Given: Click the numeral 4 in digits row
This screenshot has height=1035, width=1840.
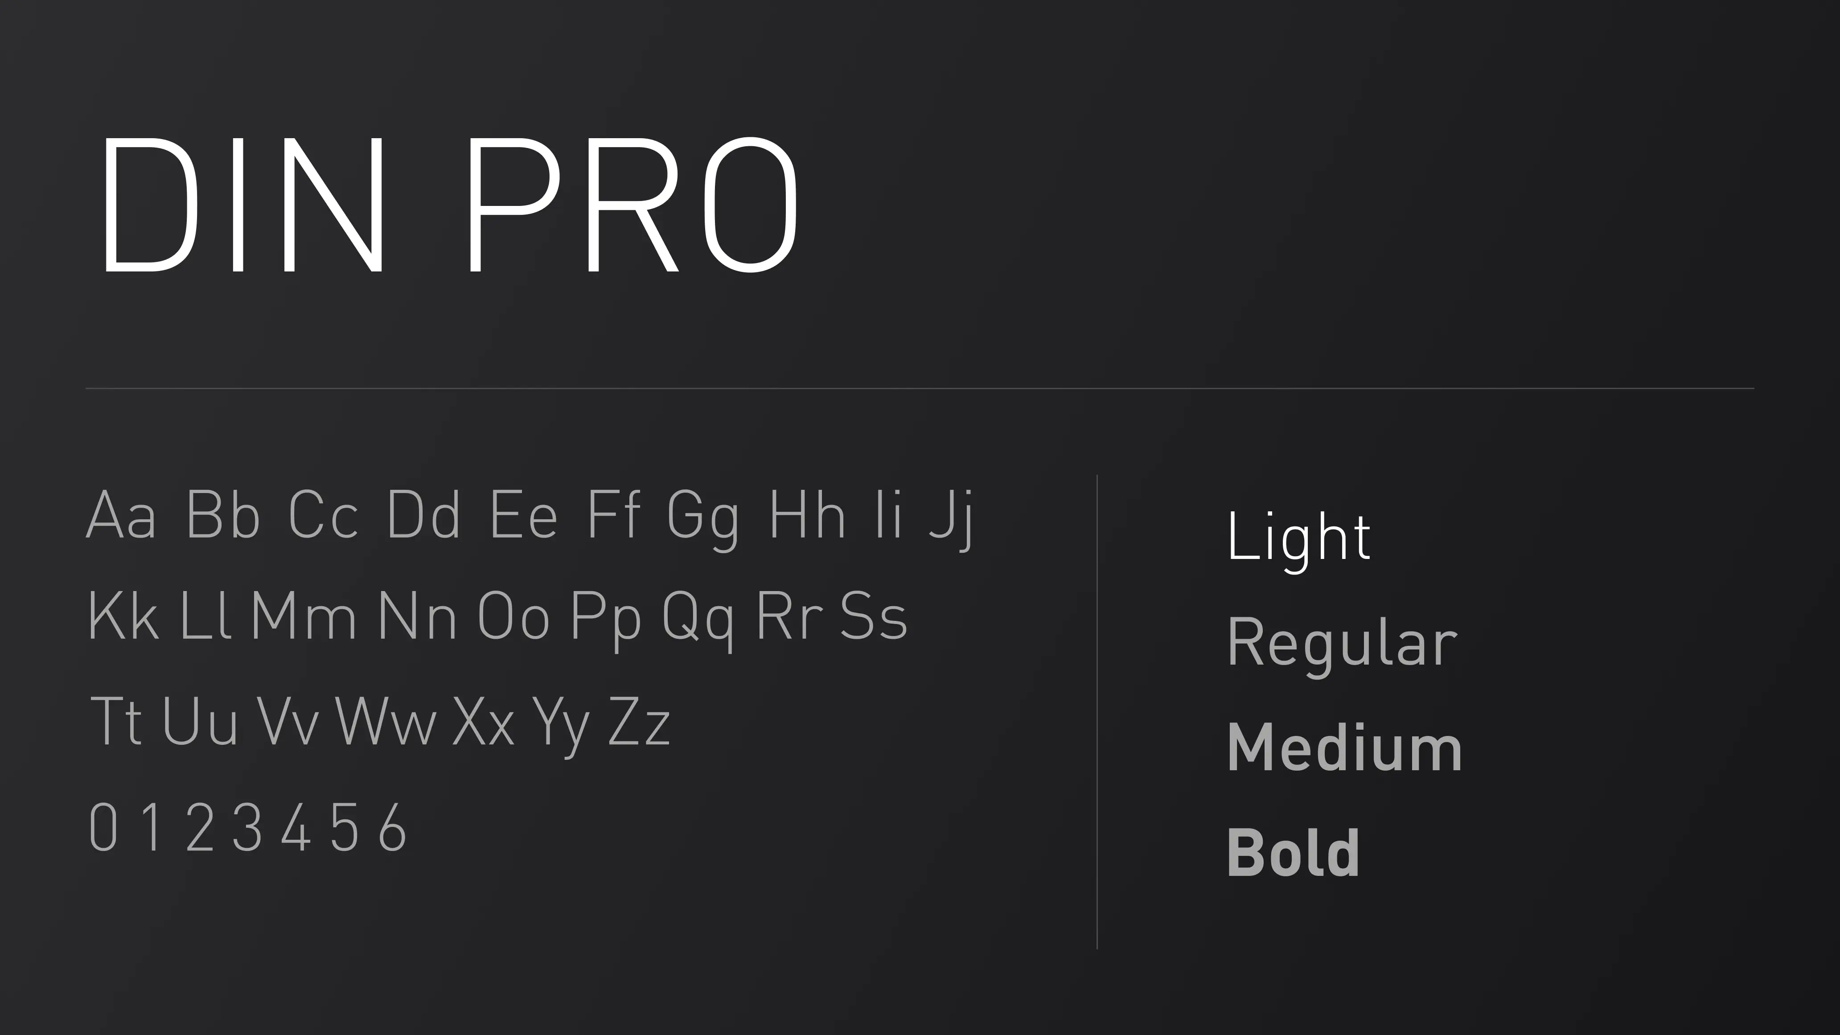Looking at the screenshot, I should [x=295, y=826].
